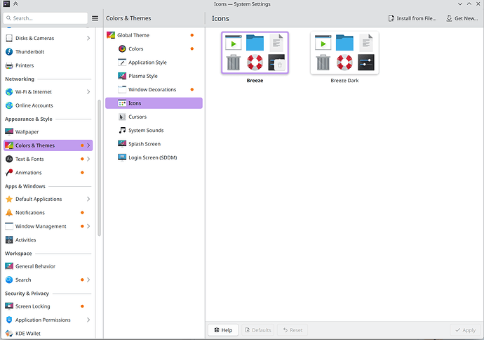Click the KDE Wallet icon
This screenshot has width=484, height=340.
tap(9, 334)
